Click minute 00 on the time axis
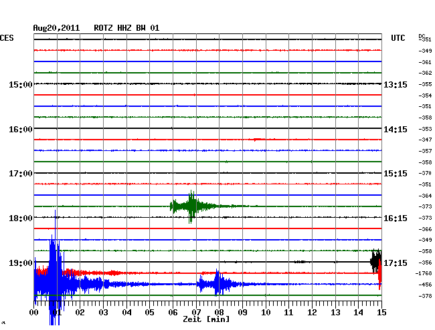Screen dimensions: 435x330 pos(34,312)
